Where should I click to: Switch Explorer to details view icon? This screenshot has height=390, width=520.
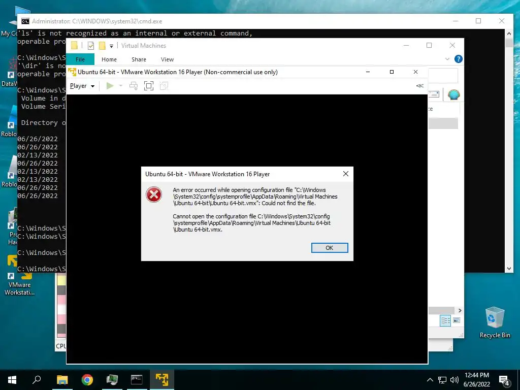click(x=445, y=320)
